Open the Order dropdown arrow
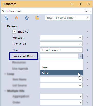 click(x=80, y=102)
